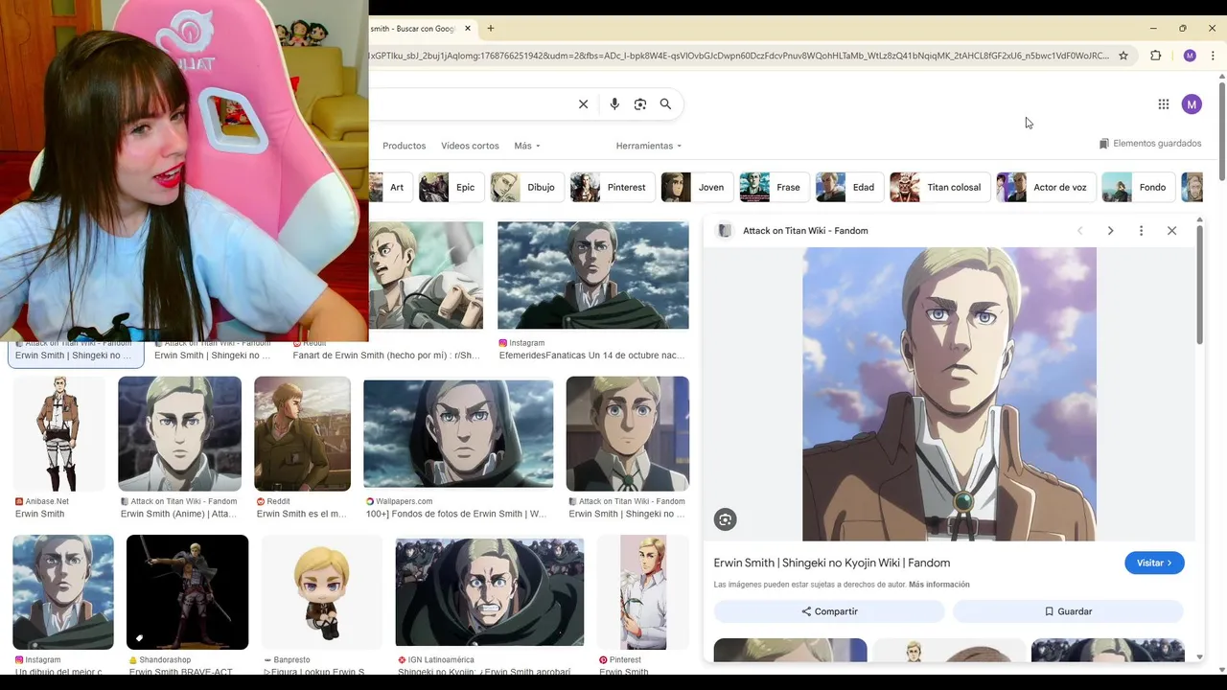Open Shandorashop BRAVE-ACT figure thumbnail
The height and width of the screenshot is (690, 1227).
[x=187, y=592]
